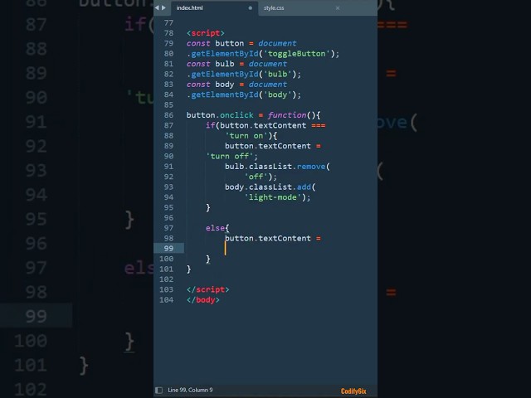The image size is (531, 398).
Task: Click the closing </body> tag
Action: pos(202,300)
